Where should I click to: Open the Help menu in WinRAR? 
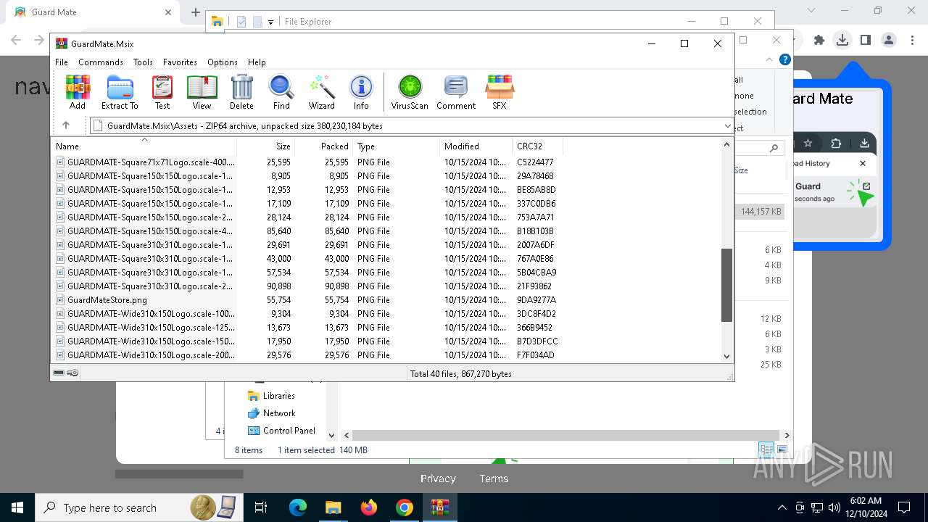tap(257, 62)
